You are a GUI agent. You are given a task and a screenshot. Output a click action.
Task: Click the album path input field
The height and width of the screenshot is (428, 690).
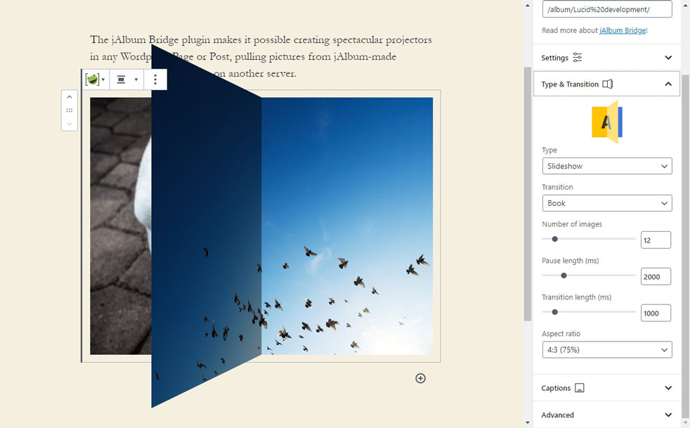point(606,9)
